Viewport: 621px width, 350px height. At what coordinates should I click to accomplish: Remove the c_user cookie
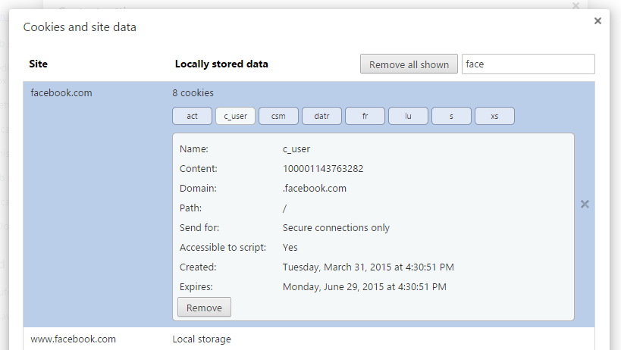click(204, 308)
